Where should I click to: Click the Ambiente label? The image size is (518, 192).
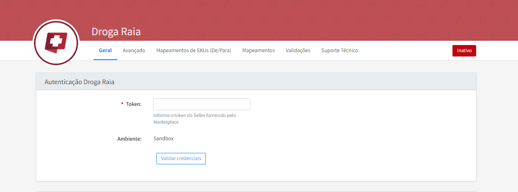(129, 139)
